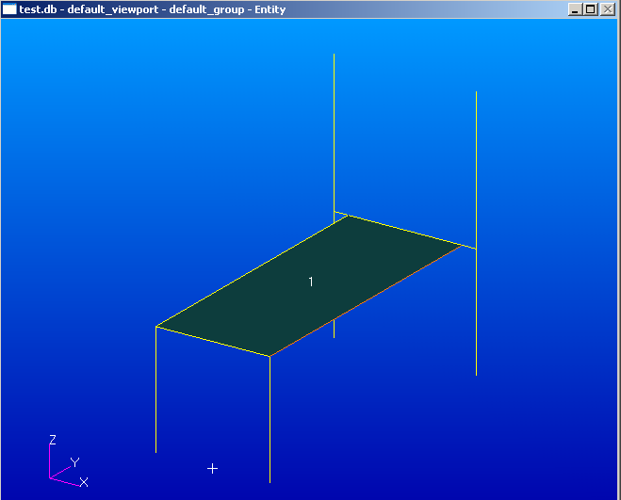Click the X axis label of the triad
Viewport: 621px width, 500px height.
84,482
